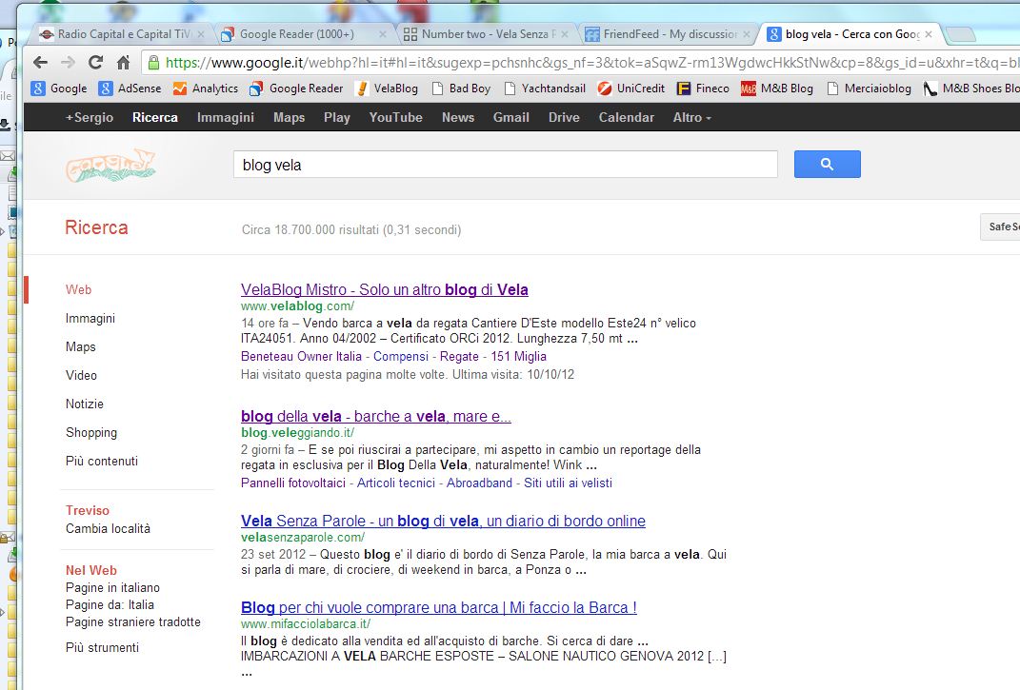Select Pagine da: Italia filter
This screenshot has height=690, width=1020.
pyautogui.click(x=110, y=604)
